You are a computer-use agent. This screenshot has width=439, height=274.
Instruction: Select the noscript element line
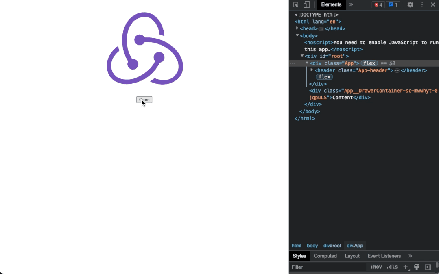pyautogui.click(x=371, y=46)
